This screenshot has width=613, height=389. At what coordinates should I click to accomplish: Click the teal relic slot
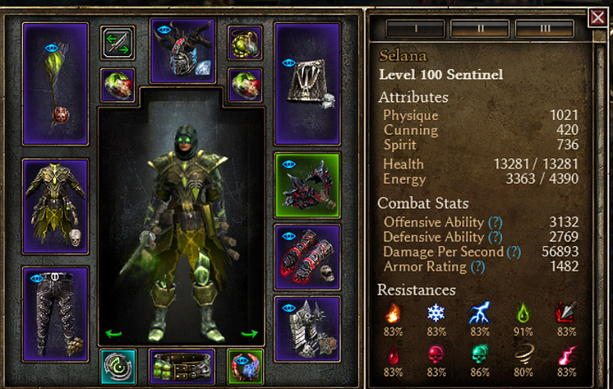point(118,367)
